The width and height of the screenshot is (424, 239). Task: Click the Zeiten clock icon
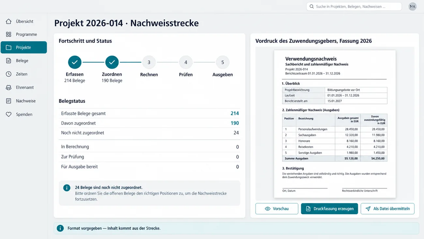click(x=9, y=74)
